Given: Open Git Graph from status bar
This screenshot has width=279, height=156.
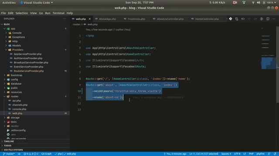Looking at the screenshot, I should click(x=46, y=154).
